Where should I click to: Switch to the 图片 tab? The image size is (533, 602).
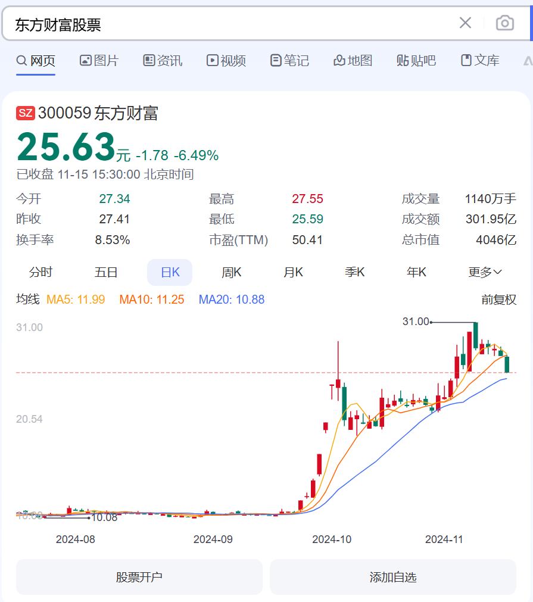99,61
